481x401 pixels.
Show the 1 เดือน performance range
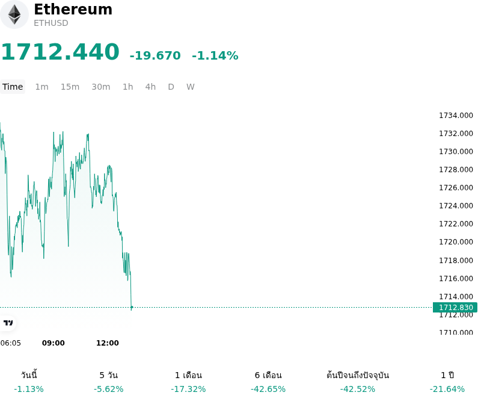pos(188,382)
